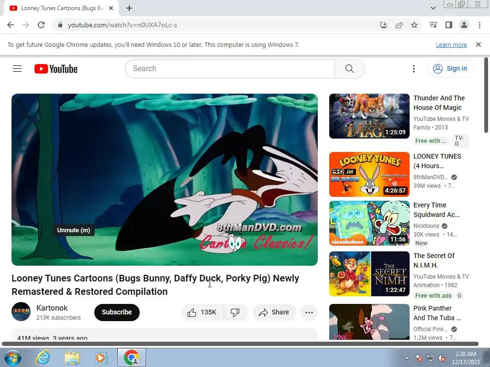Dismiss the Chrome update notification bar
Screen dimensions: 490x367
479,44
